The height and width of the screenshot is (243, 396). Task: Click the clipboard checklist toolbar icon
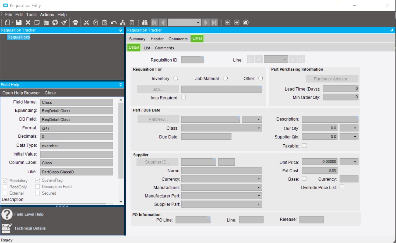(x=132, y=23)
